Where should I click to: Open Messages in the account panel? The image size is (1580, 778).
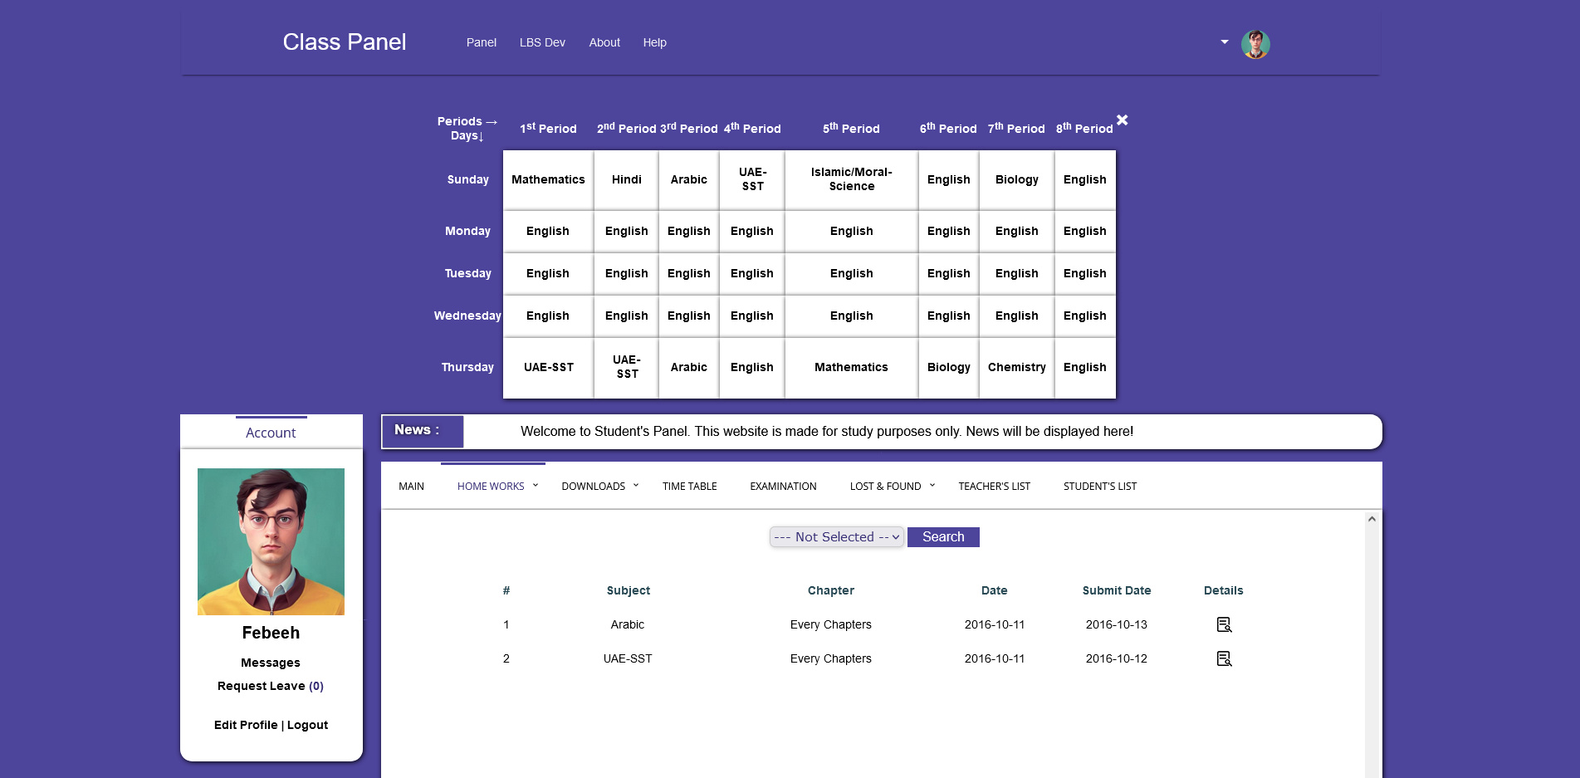(271, 663)
